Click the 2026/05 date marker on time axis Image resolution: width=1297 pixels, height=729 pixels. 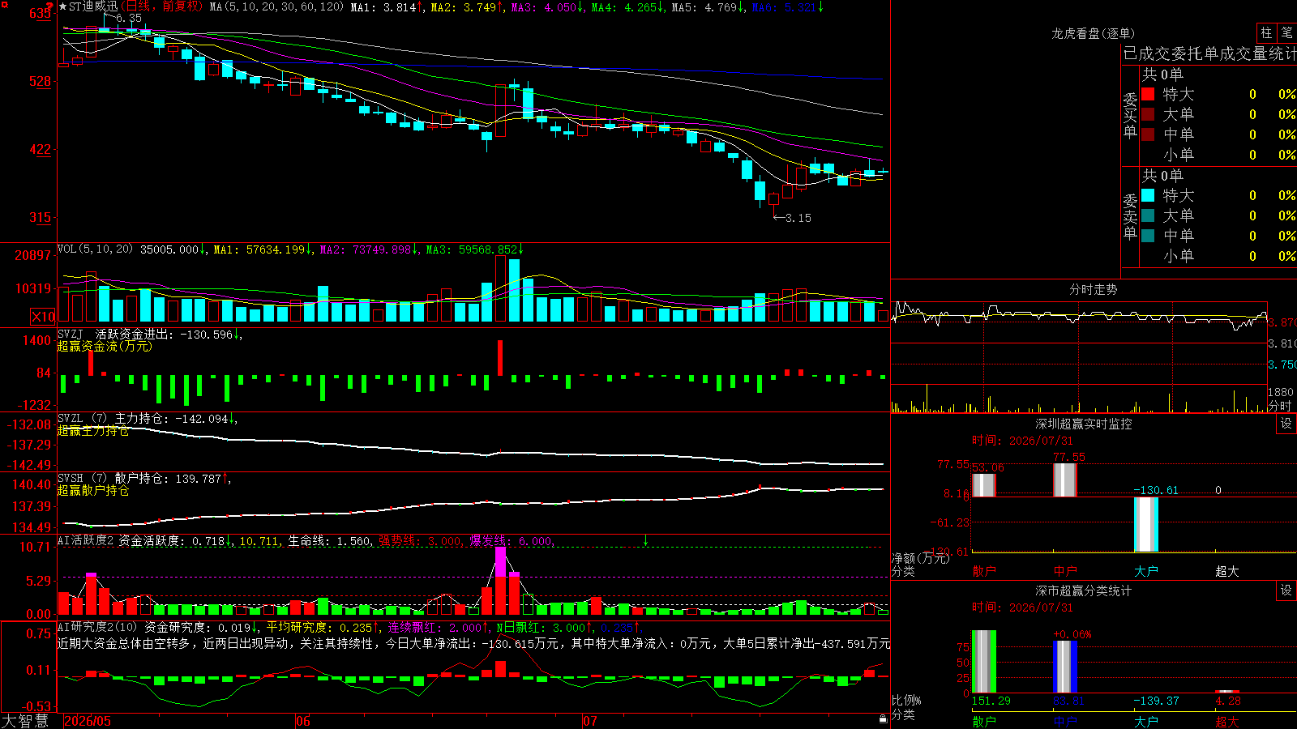[x=88, y=721]
